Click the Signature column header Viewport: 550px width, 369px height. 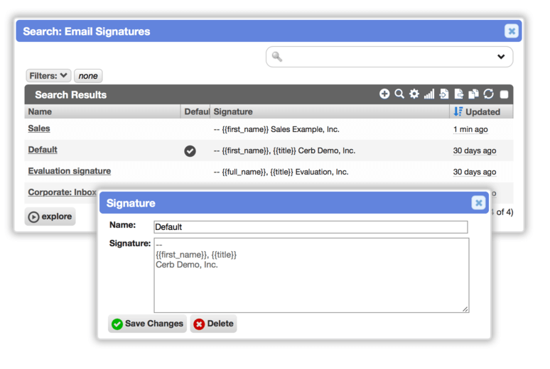coord(233,112)
